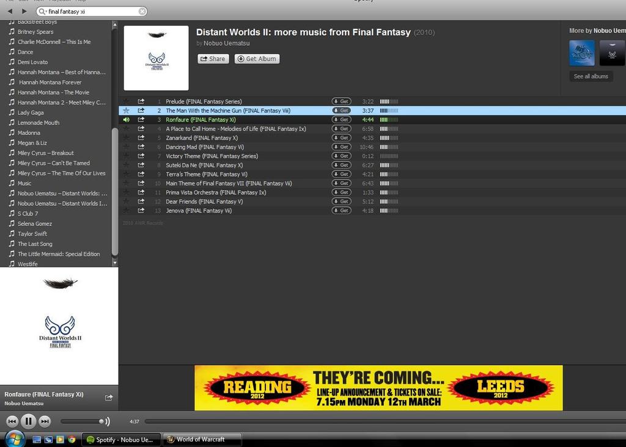626x447 pixels.
Task: Click the Get Album button
Action: tap(257, 59)
